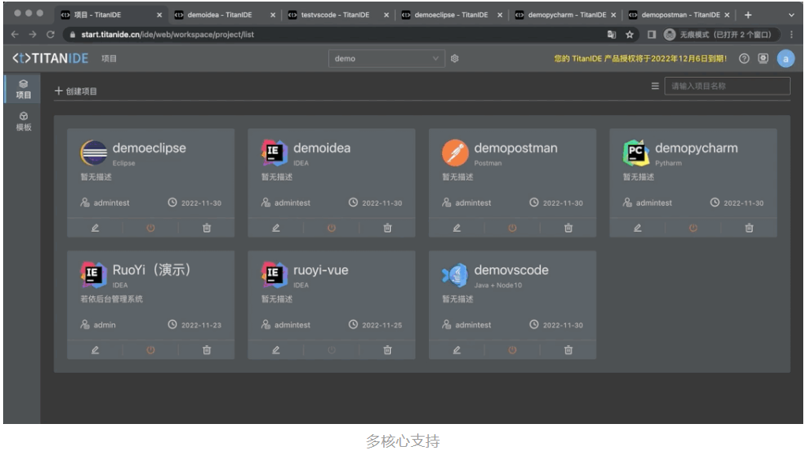
Task: Open the demopostman project title
Action: coord(516,148)
